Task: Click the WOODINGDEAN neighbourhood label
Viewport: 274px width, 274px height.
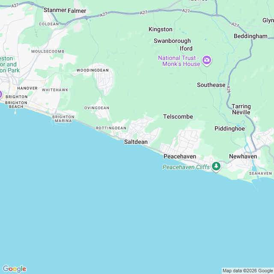Action: point(92,70)
